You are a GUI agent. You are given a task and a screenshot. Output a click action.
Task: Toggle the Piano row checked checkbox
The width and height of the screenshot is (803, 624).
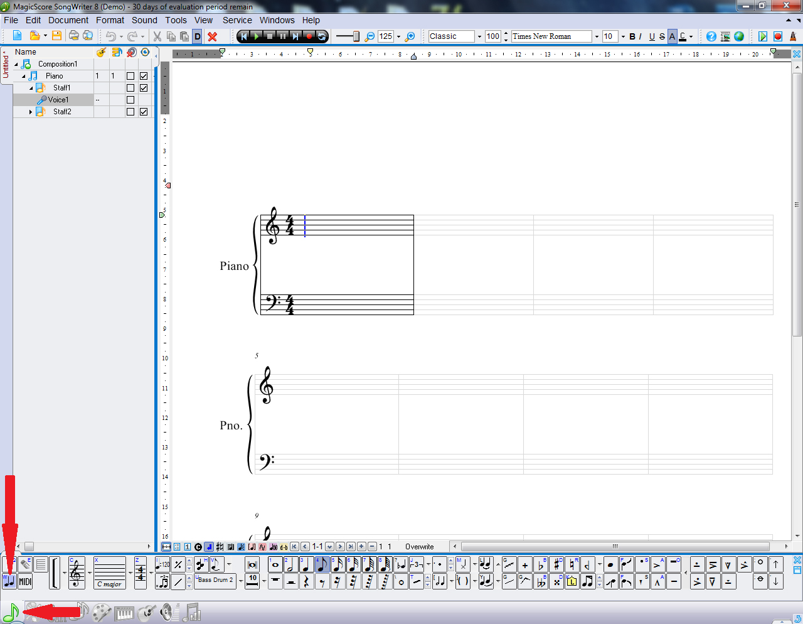pos(144,76)
